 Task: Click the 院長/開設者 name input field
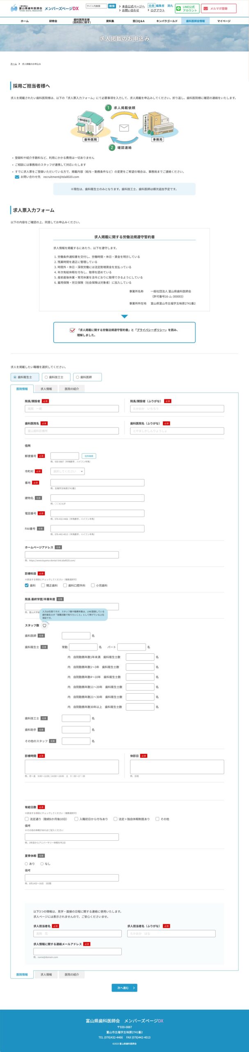[x=72, y=409]
